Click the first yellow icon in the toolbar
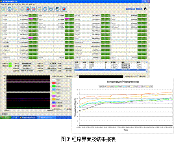Viewport: 174px width, 148px height. [3, 9]
